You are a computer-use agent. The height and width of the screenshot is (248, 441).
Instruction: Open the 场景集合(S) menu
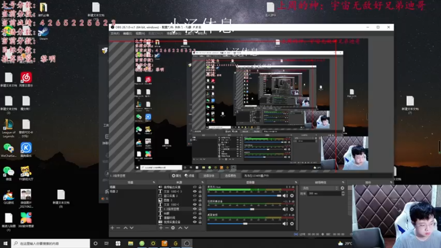[x=174, y=34]
